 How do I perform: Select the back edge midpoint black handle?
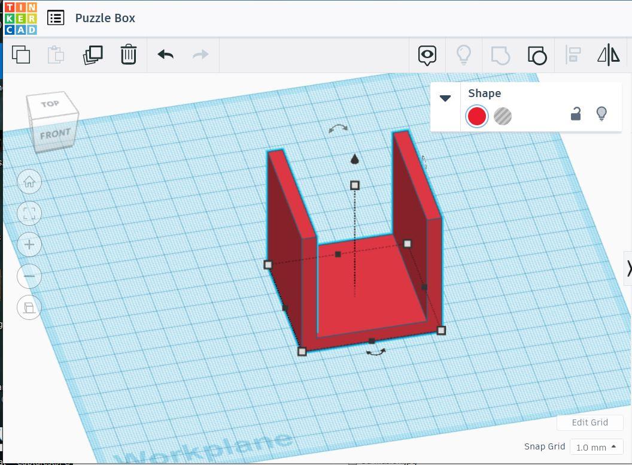coord(338,254)
